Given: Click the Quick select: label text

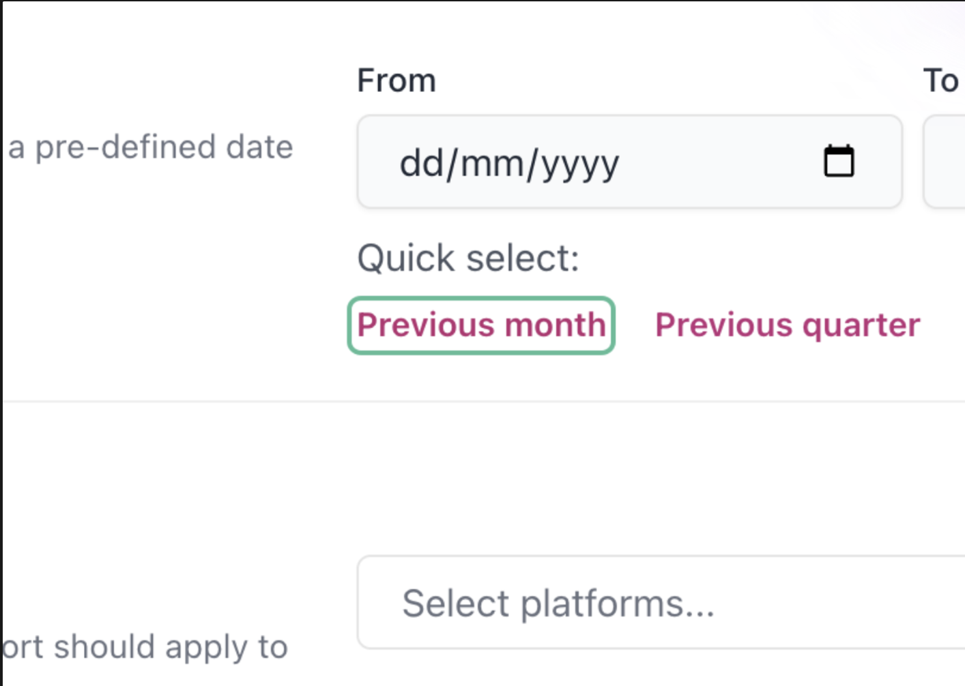Looking at the screenshot, I should click(x=468, y=258).
